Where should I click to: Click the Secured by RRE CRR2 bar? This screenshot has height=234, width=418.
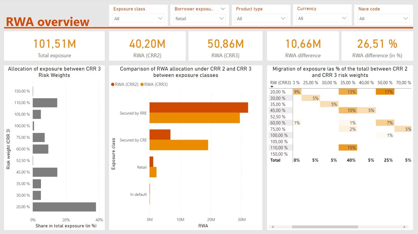(199, 107)
